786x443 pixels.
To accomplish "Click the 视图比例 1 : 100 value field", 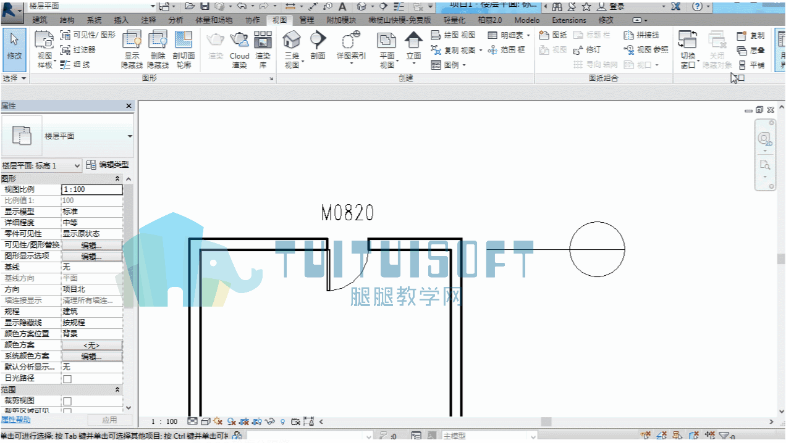I will pyautogui.click(x=91, y=189).
